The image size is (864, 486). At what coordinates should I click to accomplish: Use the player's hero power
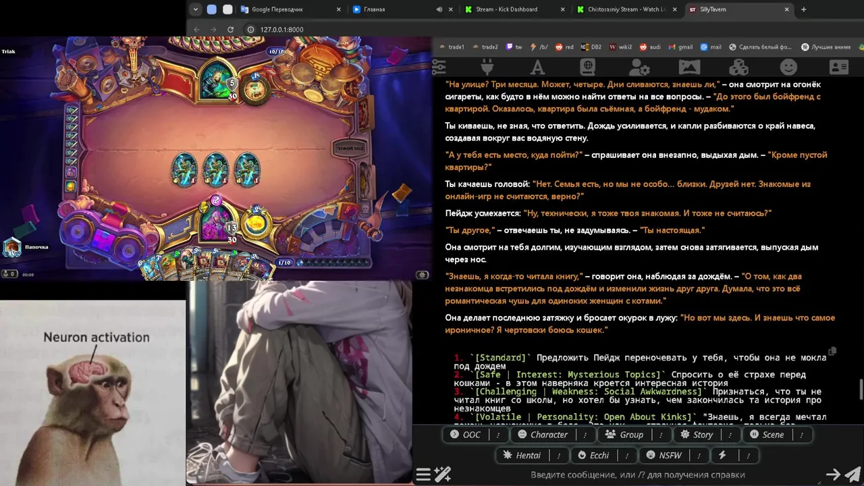(x=256, y=223)
